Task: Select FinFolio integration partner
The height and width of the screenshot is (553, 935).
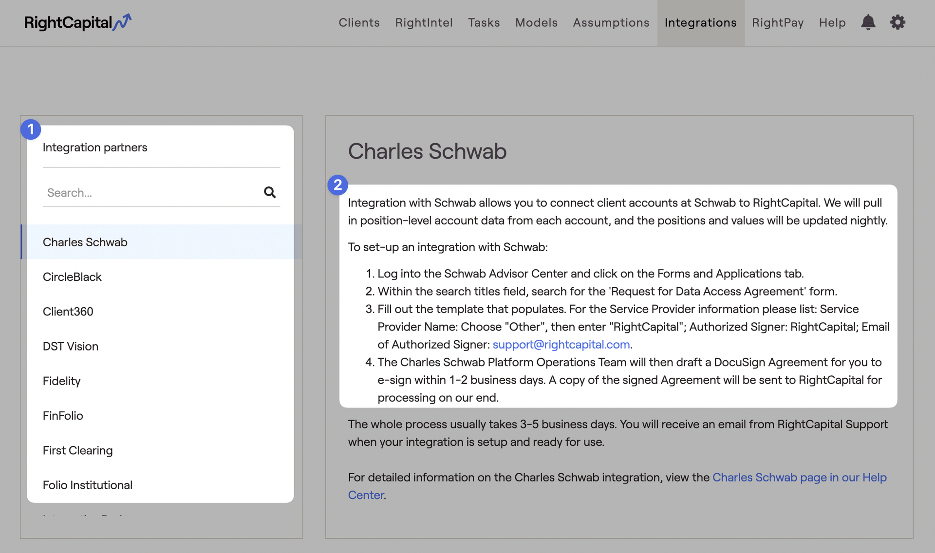Action: 161,415
